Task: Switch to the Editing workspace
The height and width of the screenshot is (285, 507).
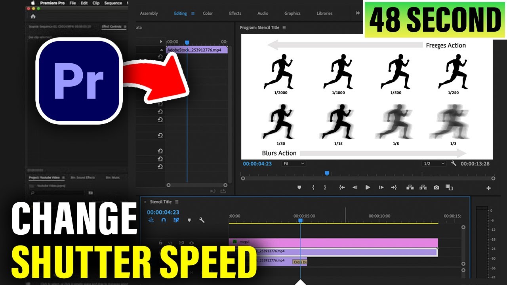Action: click(x=180, y=13)
